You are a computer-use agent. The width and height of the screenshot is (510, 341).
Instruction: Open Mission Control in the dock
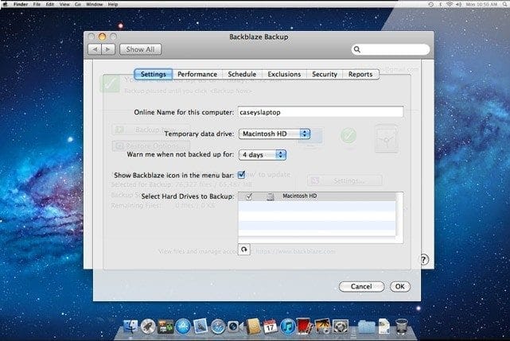165,327
